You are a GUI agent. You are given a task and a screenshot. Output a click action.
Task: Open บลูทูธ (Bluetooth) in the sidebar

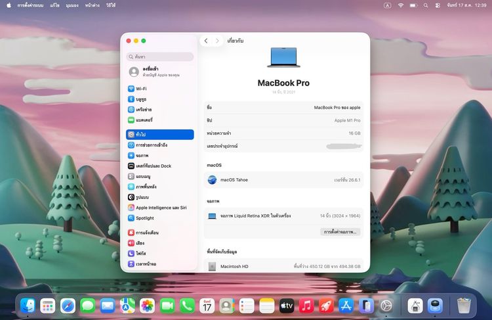159,99
